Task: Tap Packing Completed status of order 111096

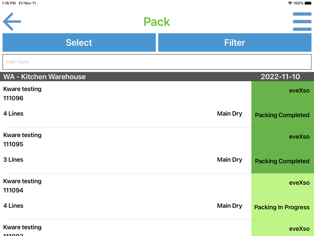Action: 282,115
